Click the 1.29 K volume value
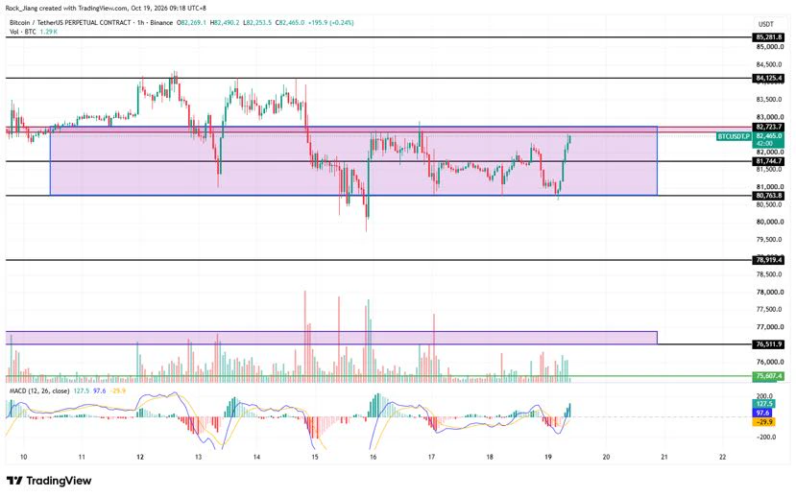Screen dimensions: 796x497 coord(49,32)
